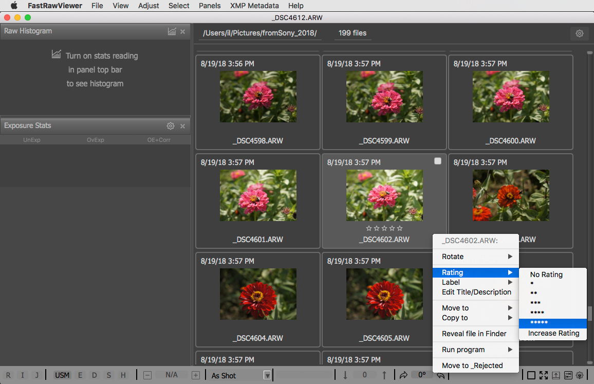Close the Raw Histogram panel
Image resolution: width=594 pixels, height=384 pixels.
[x=182, y=31]
